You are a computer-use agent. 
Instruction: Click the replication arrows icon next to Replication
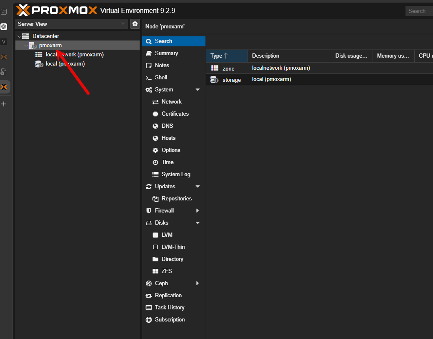148,296
